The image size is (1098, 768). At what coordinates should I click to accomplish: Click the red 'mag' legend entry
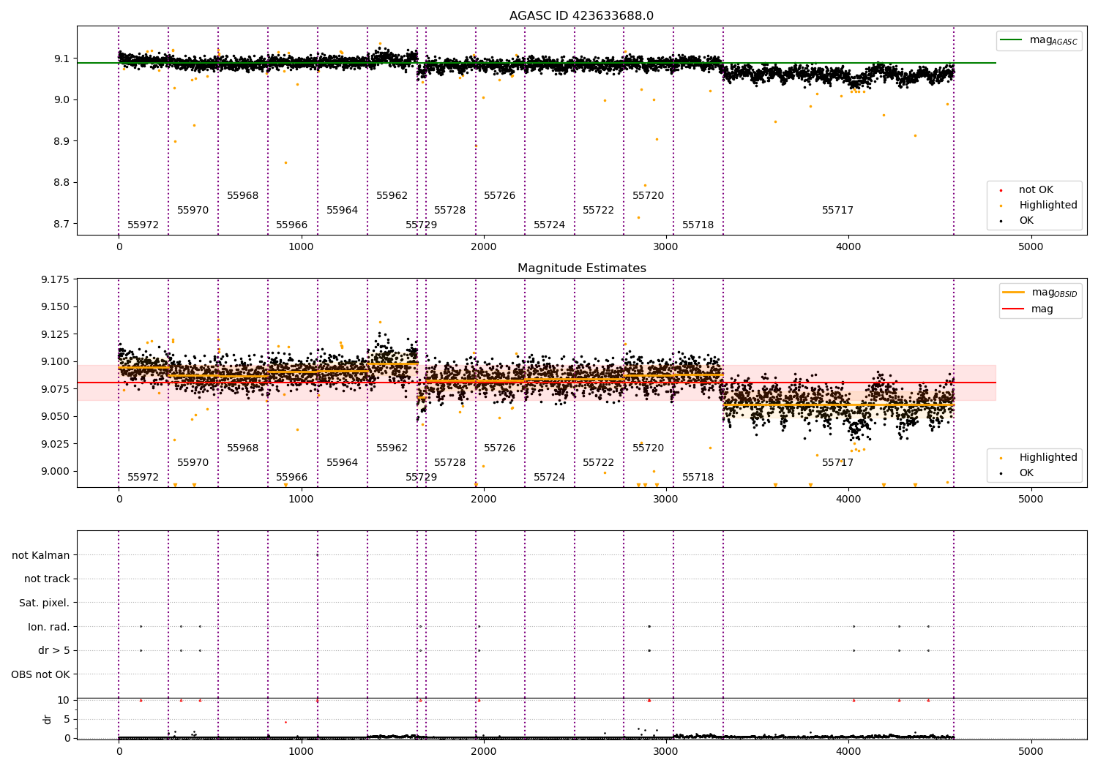[1028, 309]
